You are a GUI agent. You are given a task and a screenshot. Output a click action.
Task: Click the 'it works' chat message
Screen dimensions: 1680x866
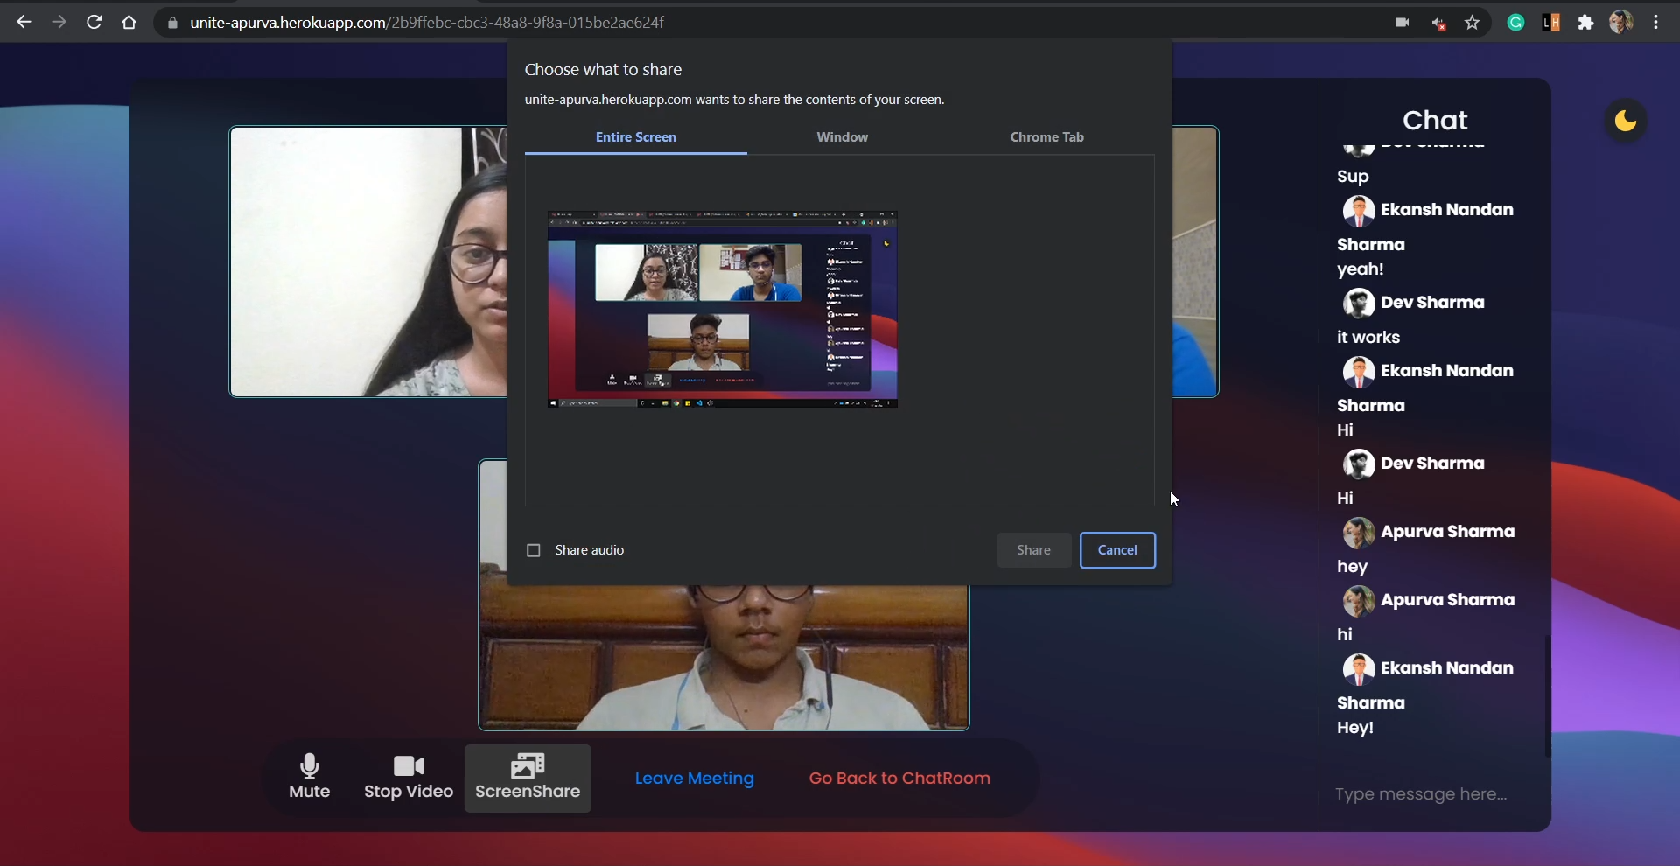(x=1368, y=337)
